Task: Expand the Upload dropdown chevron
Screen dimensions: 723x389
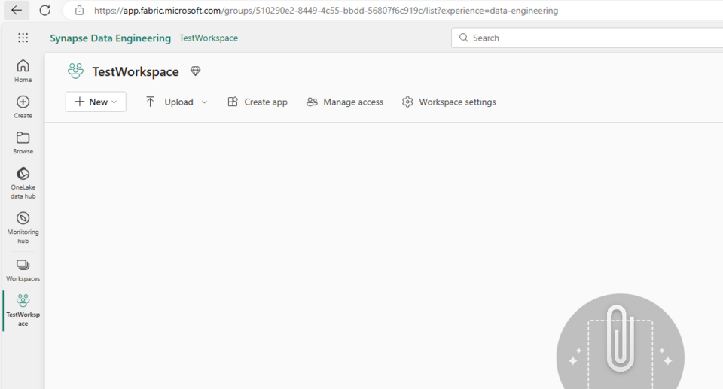Action: coord(204,102)
